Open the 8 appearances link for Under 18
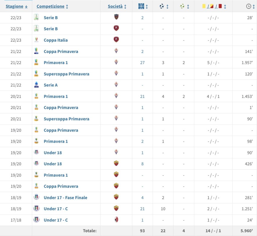Image resolution: width=257 pixels, height=236 pixels. pyautogui.click(x=142, y=164)
